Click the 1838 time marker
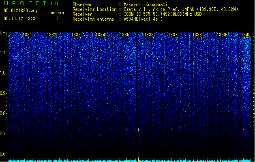255x162 pixels. (197, 34)
